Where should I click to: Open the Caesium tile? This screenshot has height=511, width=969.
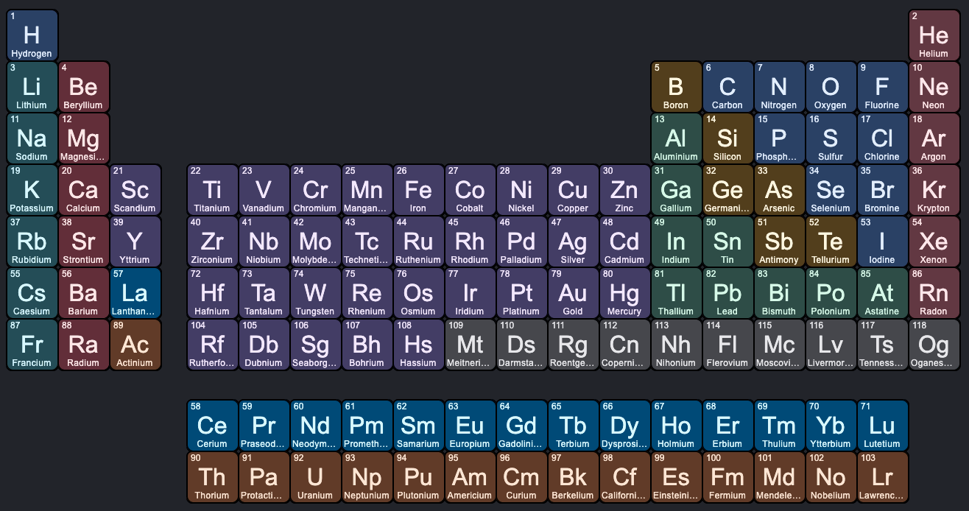(32, 293)
